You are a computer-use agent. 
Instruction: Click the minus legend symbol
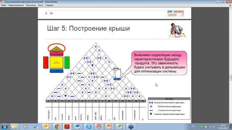(151, 110)
